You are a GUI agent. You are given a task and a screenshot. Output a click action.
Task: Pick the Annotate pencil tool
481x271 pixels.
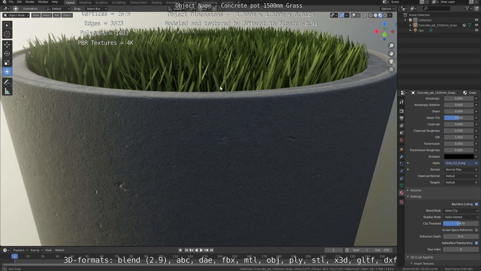[x=7, y=82]
